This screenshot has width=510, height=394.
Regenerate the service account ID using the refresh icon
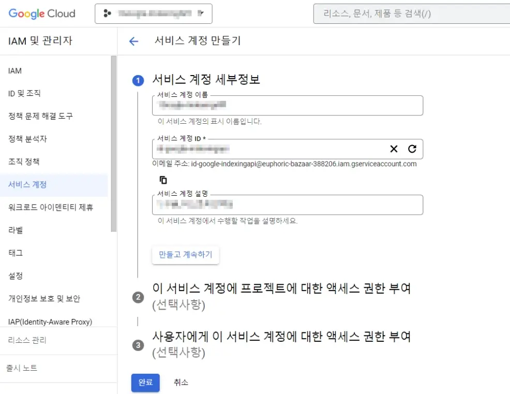coord(412,149)
